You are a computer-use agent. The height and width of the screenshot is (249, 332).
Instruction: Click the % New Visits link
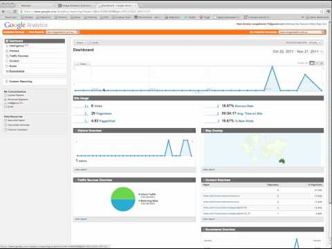[x=244, y=121]
